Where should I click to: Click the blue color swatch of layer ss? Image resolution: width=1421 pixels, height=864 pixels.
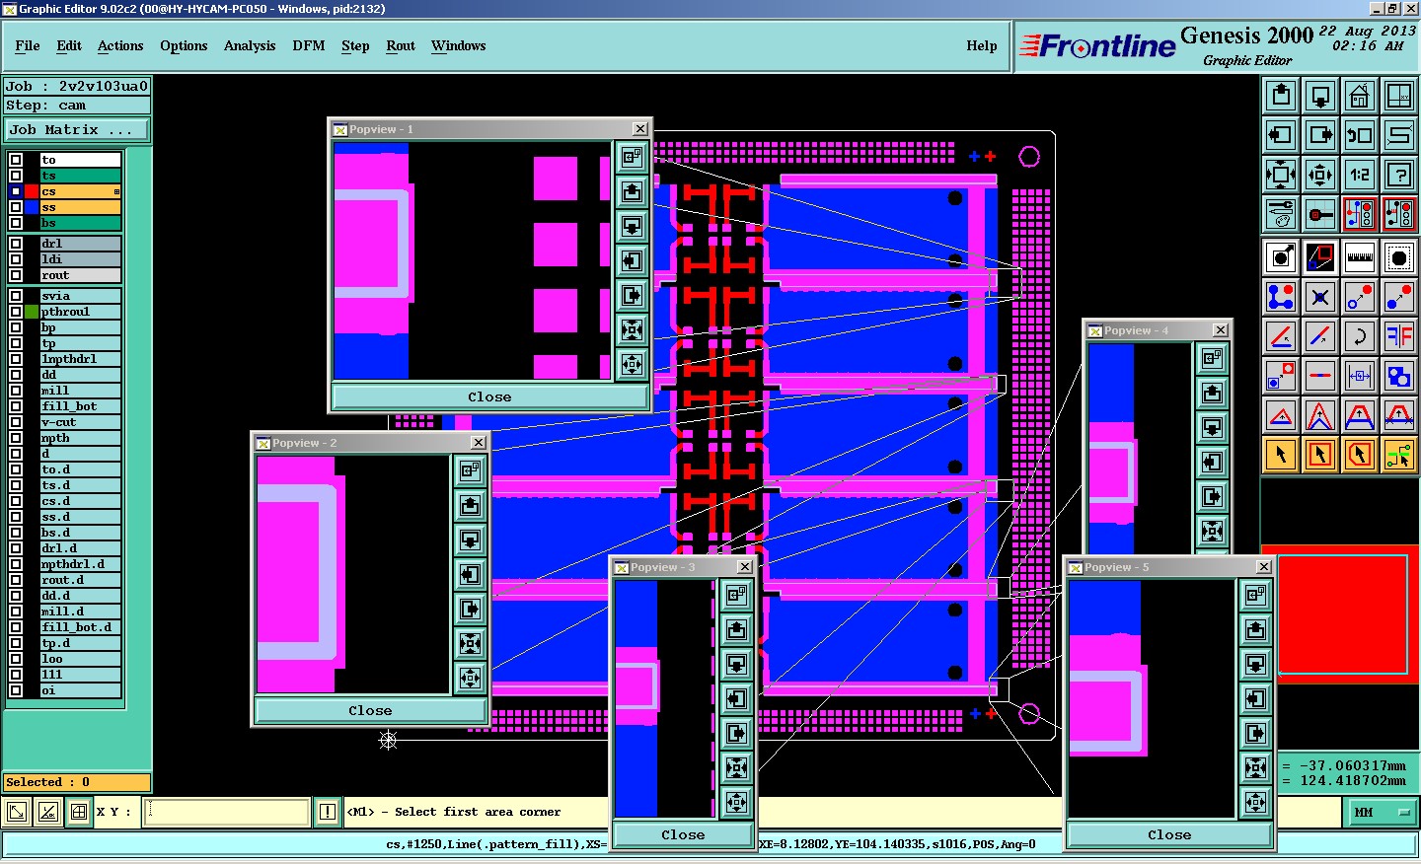(x=32, y=207)
